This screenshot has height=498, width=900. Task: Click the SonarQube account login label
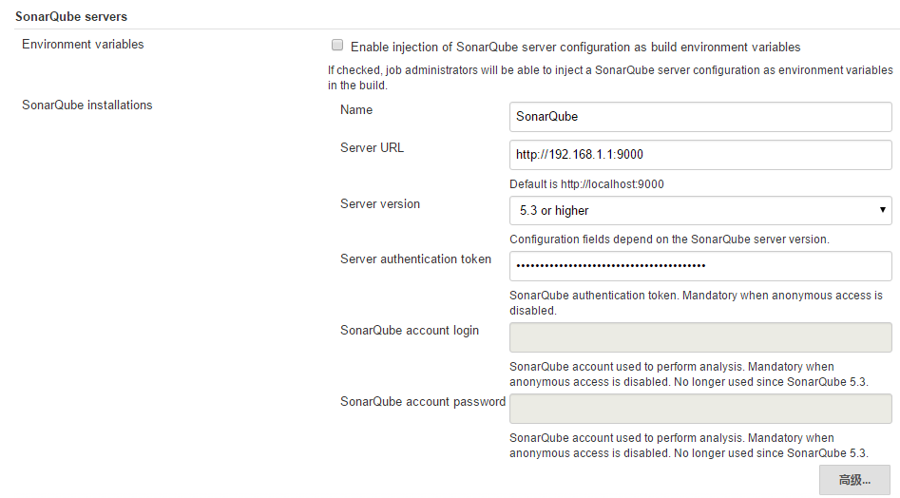tap(410, 331)
